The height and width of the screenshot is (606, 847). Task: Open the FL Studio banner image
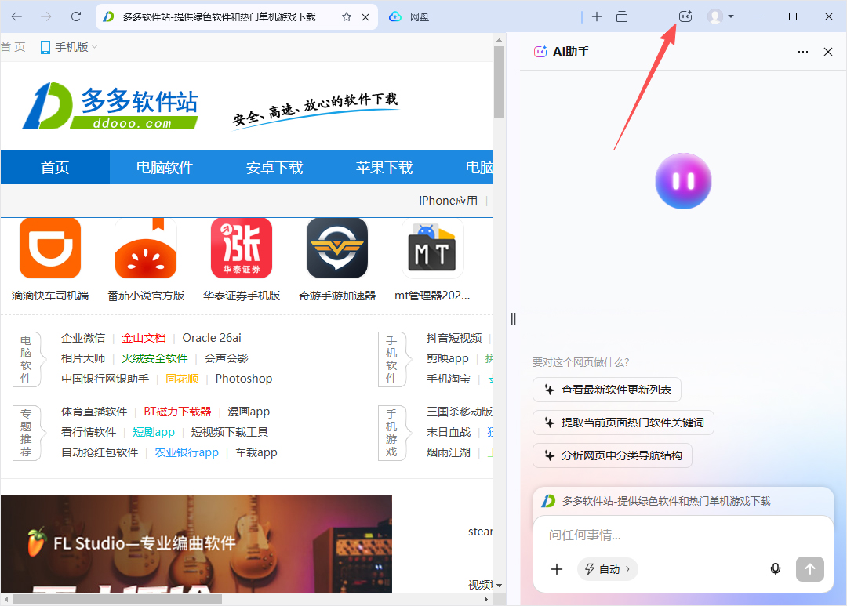196,543
